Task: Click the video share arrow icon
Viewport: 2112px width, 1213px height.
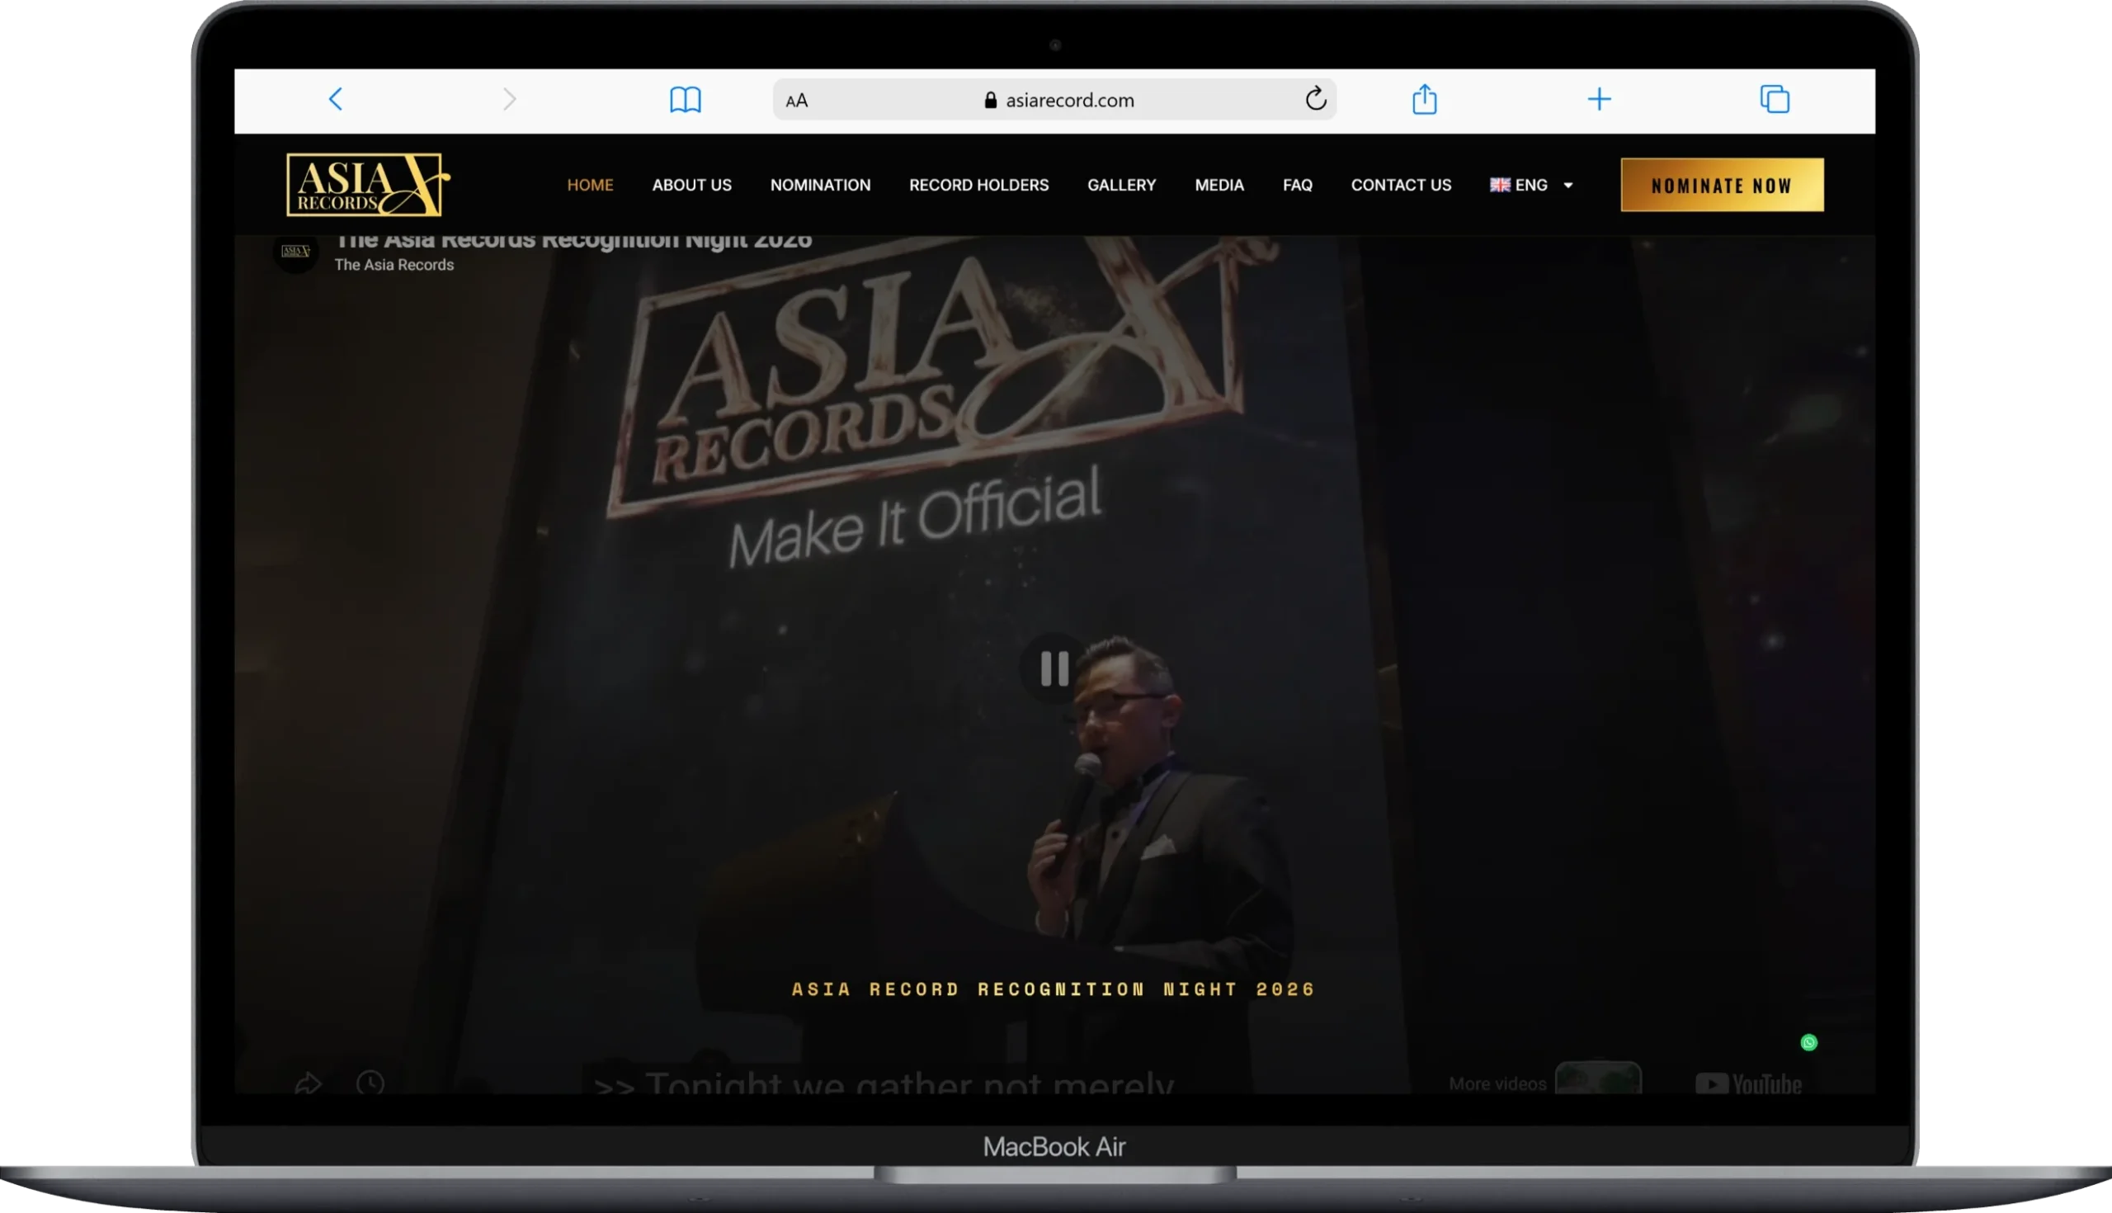Action: 309,1082
